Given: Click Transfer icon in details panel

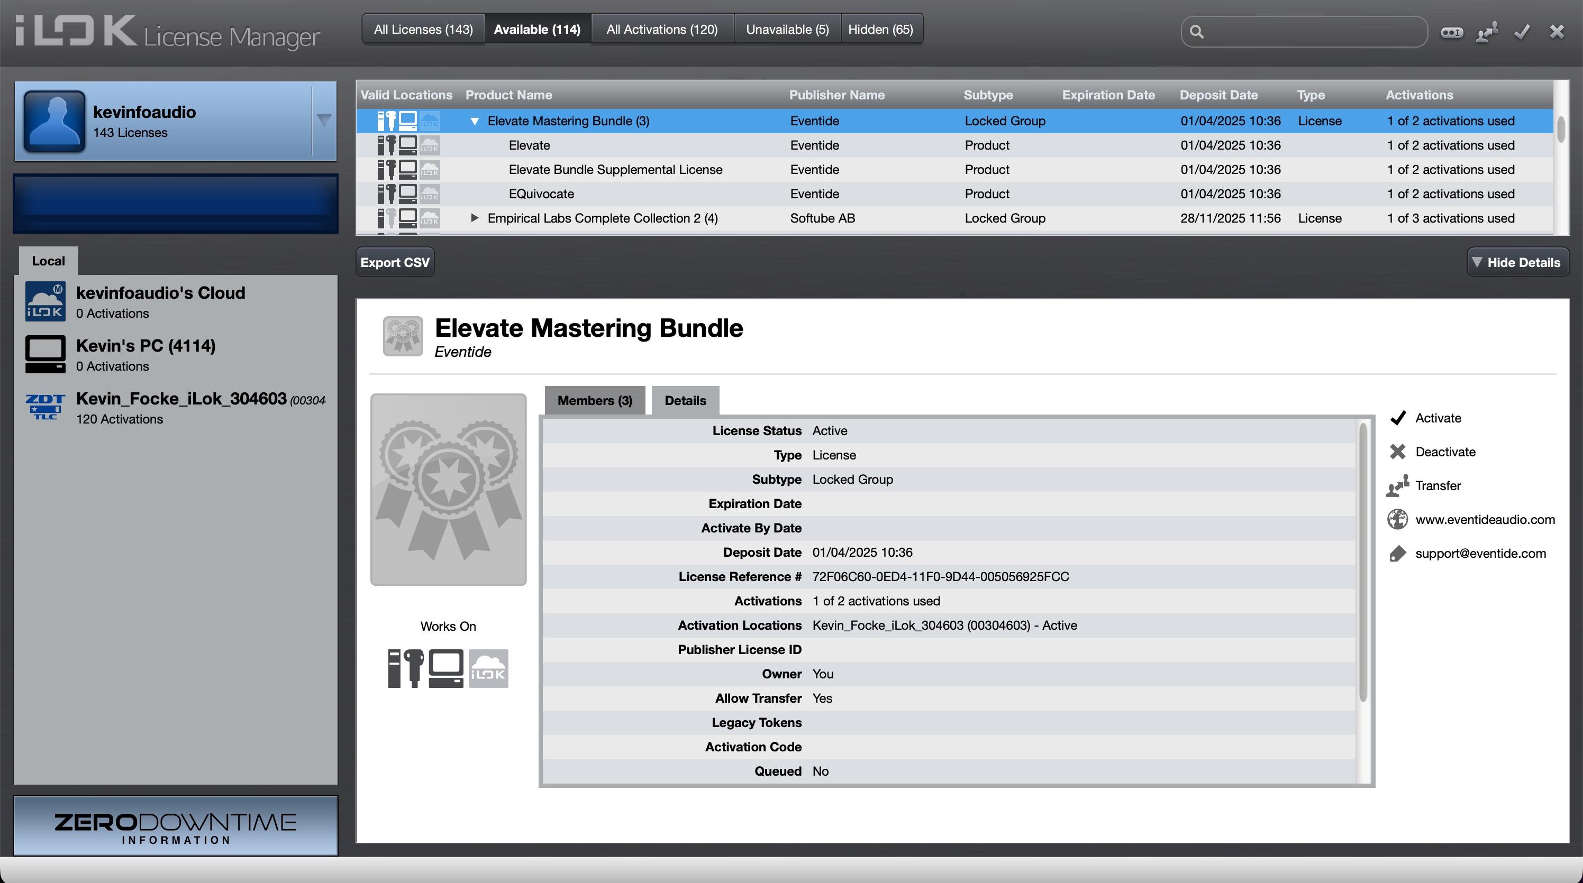Looking at the screenshot, I should [1397, 486].
